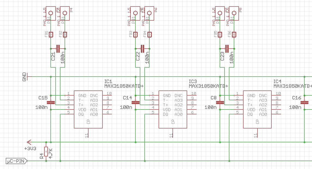Click the 100n value under C16
Screen dimensions: 312x169
pyautogui.click(x=295, y=107)
